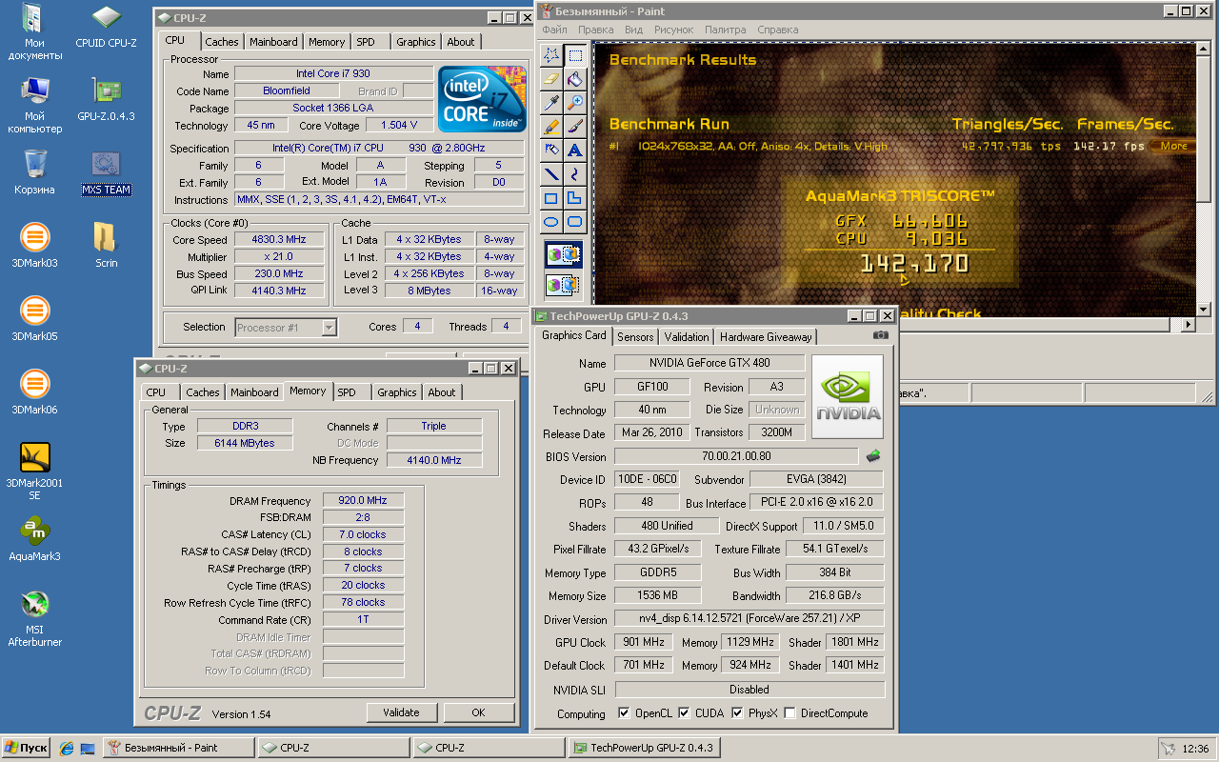Open the Hardware Giveaway tab in GPU-Z
Image resolution: width=1219 pixels, height=762 pixels.
[x=766, y=336]
